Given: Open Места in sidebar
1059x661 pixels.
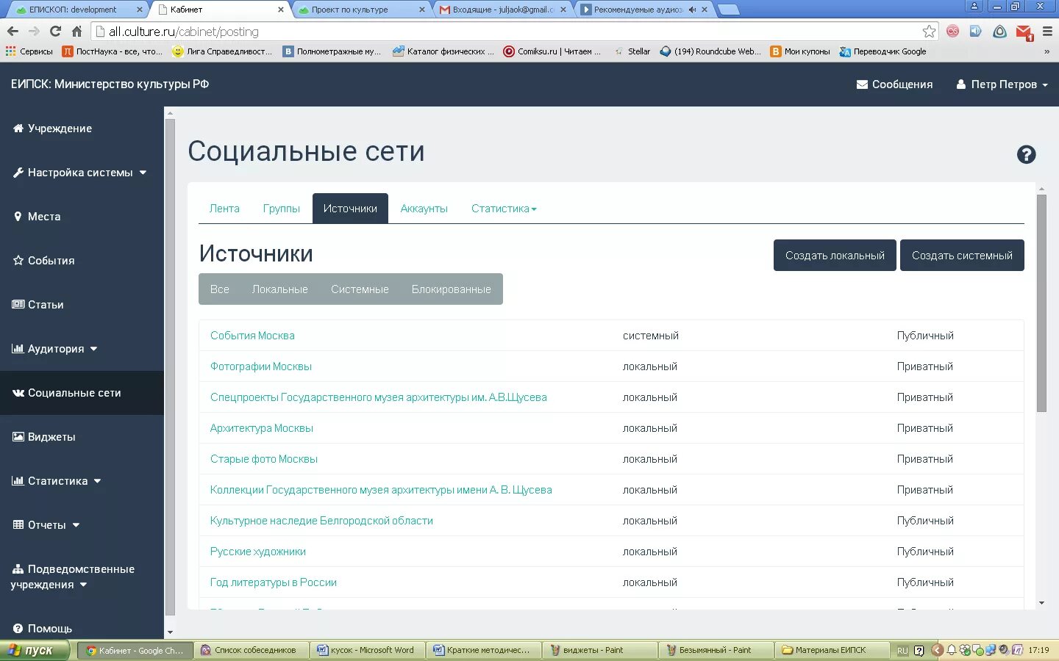Looking at the screenshot, I should click(37, 217).
